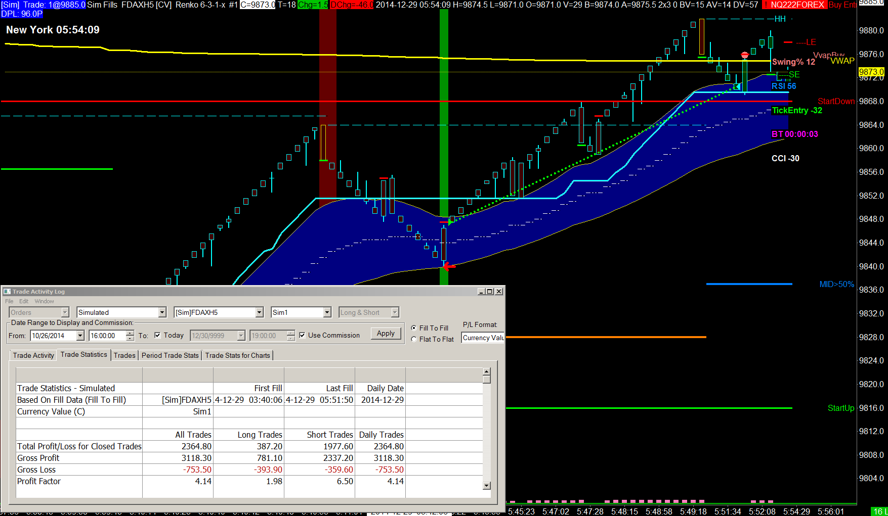The width and height of the screenshot is (888, 516).
Task: Click the Long Trades gross loss -393.90
Action: [268, 470]
